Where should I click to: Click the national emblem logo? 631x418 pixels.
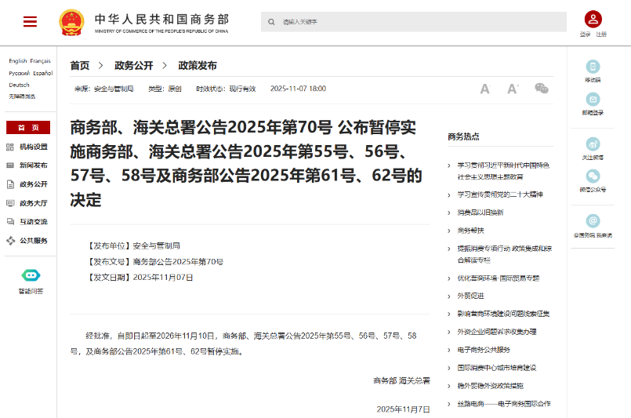tap(71, 23)
